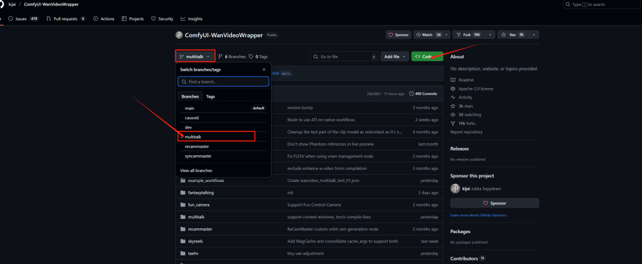Click the multitalk folder icon

[x=183, y=217]
